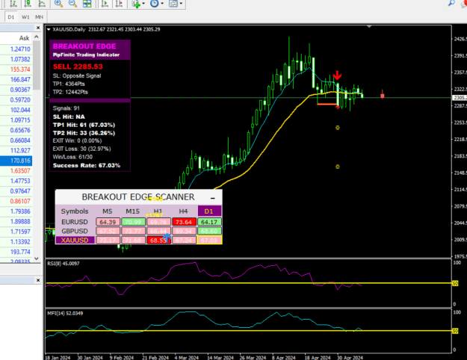
Task: Click the red sell arrow on chart
Action: pyautogui.click(x=337, y=75)
